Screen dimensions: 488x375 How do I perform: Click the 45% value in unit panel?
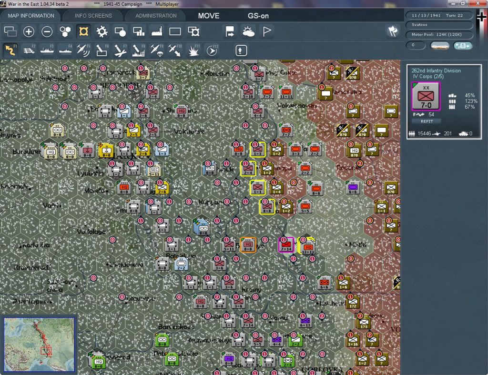point(469,95)
